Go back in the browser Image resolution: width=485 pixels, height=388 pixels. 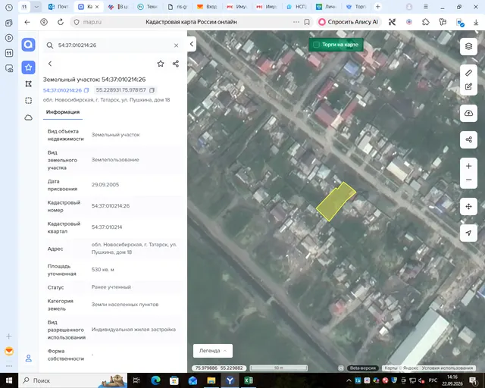tap(27, 22)
